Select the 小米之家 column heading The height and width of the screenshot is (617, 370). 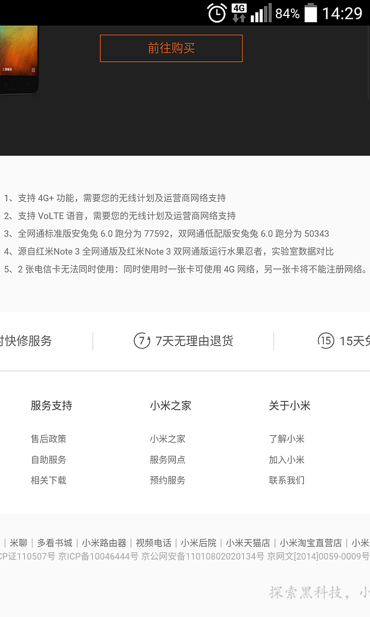171,406
